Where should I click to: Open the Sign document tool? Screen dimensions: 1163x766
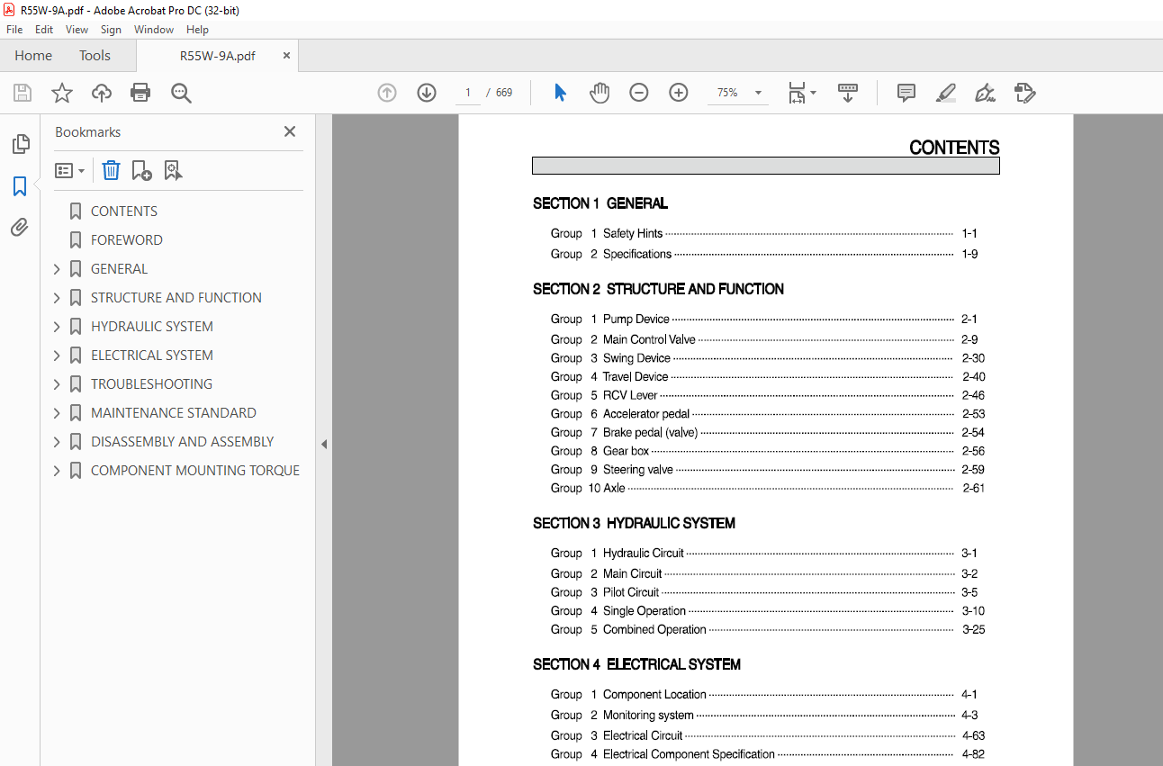tap(985, 93)
